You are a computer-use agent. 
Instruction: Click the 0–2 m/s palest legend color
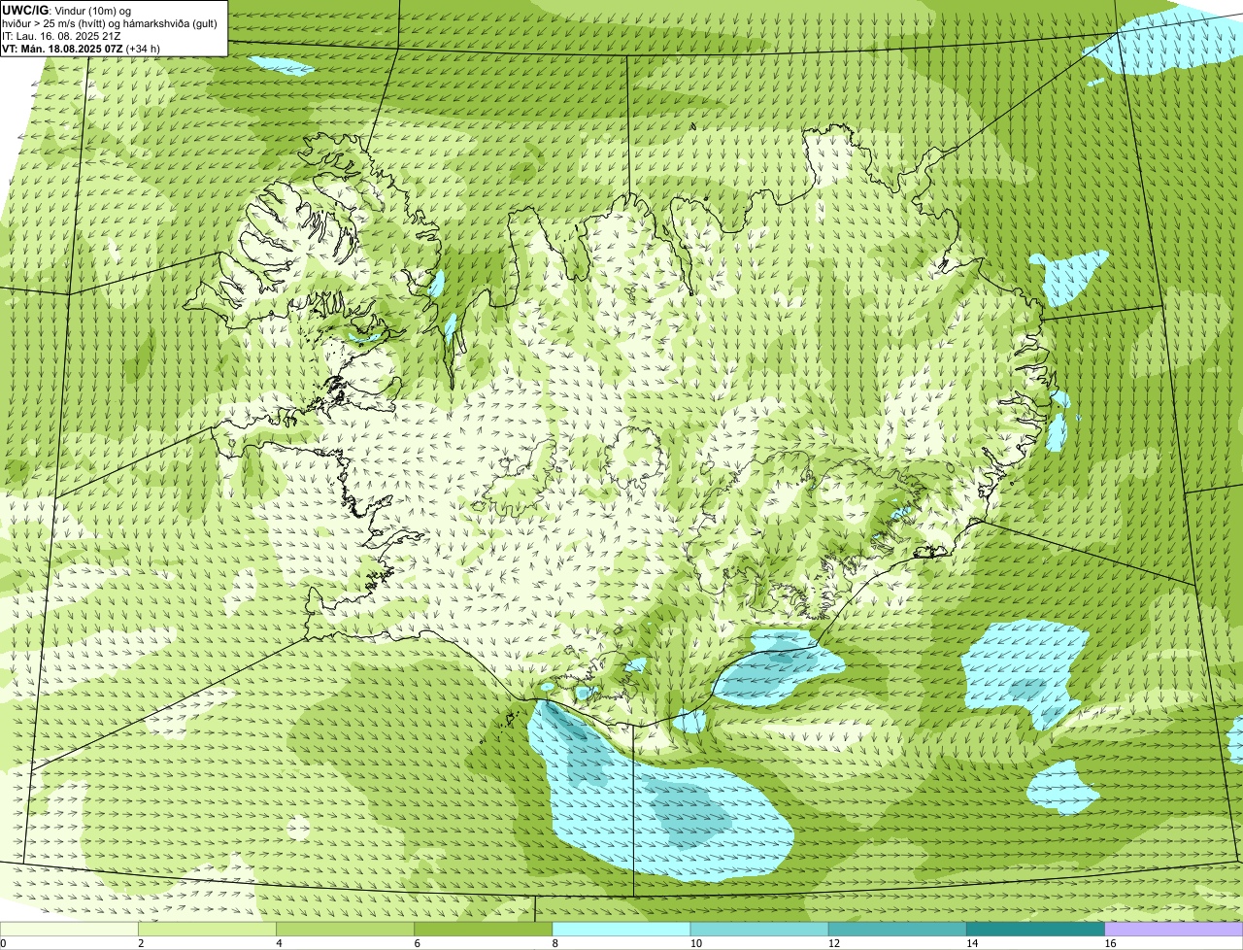[x=69, y=929]
